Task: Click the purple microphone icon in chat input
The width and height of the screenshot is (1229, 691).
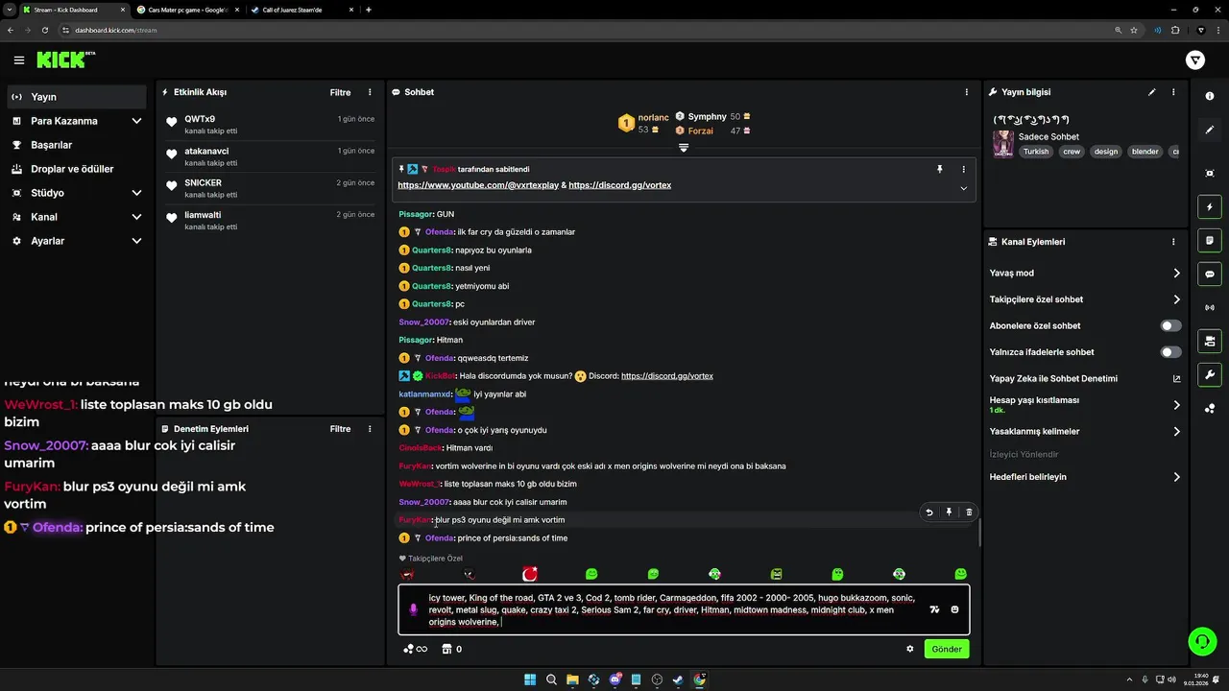Action: click(x=414, y=609)
